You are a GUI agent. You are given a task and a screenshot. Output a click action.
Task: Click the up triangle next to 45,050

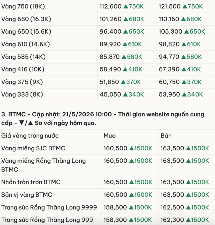pyautogui.click(x=125, y=95)
